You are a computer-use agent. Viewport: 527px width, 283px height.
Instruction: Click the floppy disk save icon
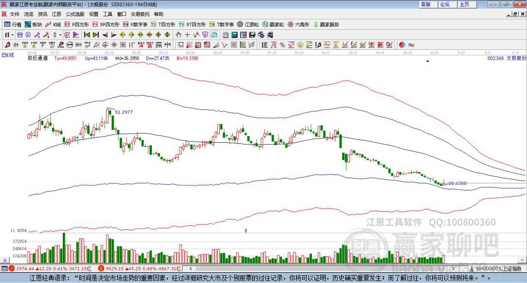point(252,35)
